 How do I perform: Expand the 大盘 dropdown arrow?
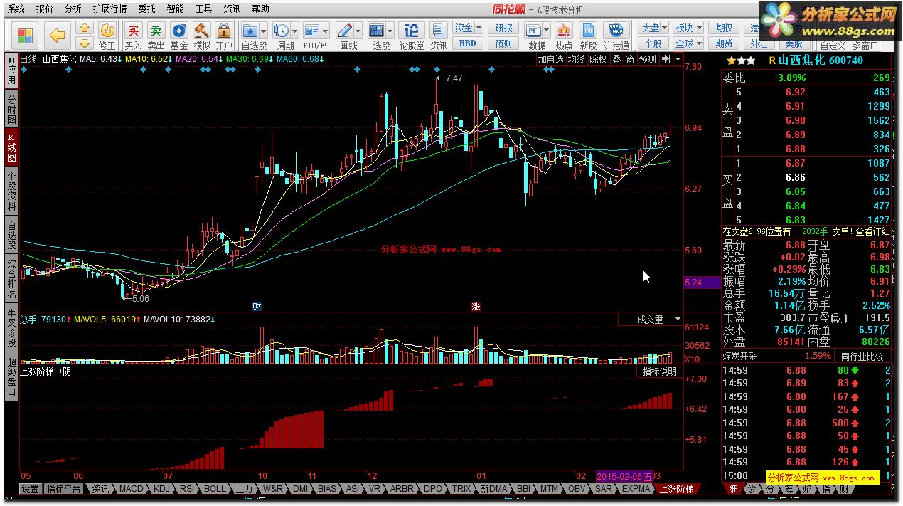tap(665, 28)
